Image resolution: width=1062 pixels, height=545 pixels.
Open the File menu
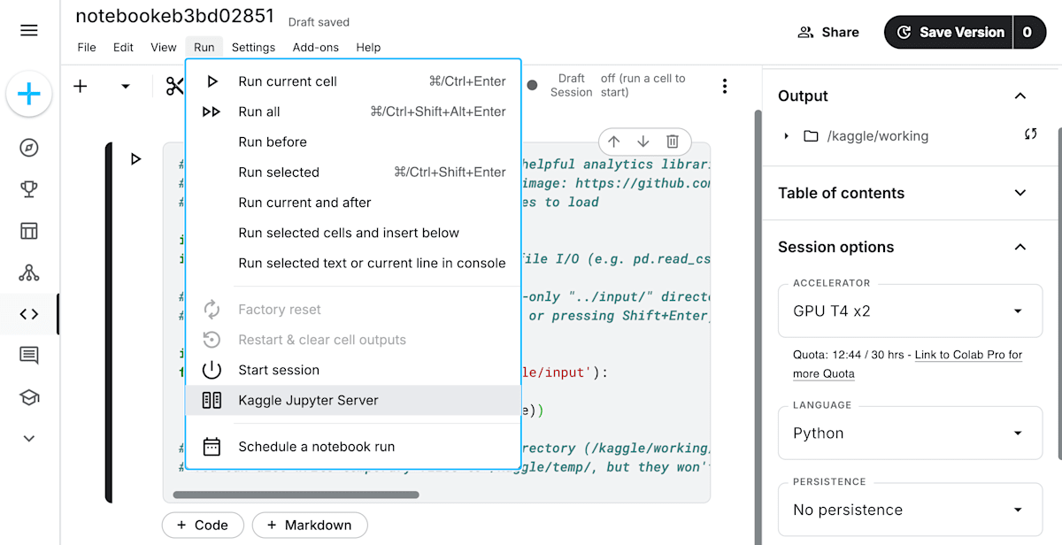pyautogui.click(x=87, y=48)
